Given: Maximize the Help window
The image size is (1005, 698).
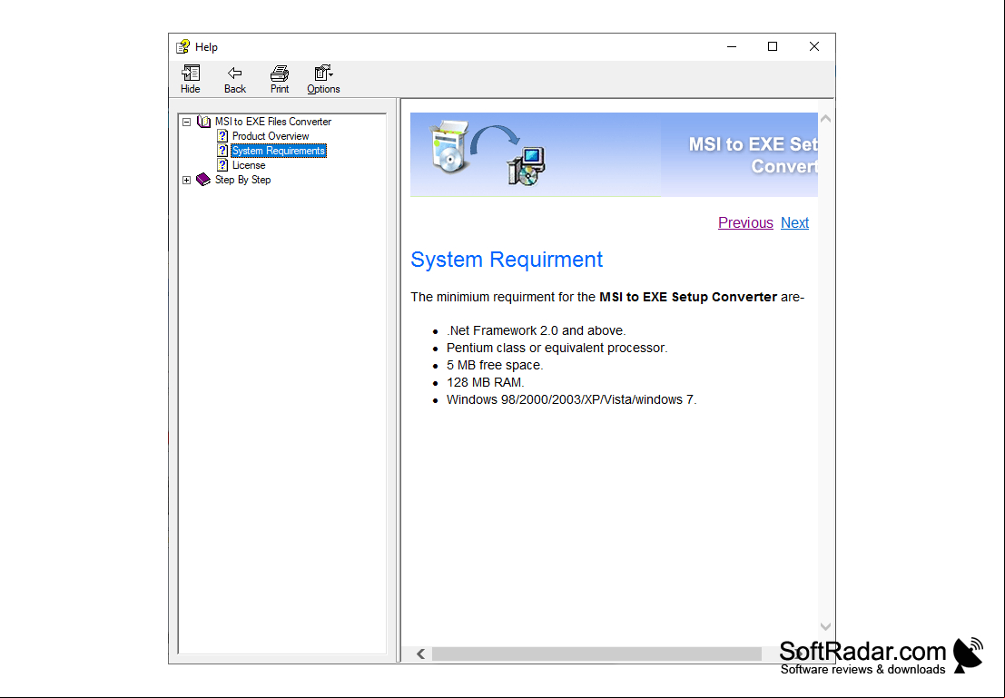Looking at the screenshot, I should pyautogui.click(x=773, y=47).
